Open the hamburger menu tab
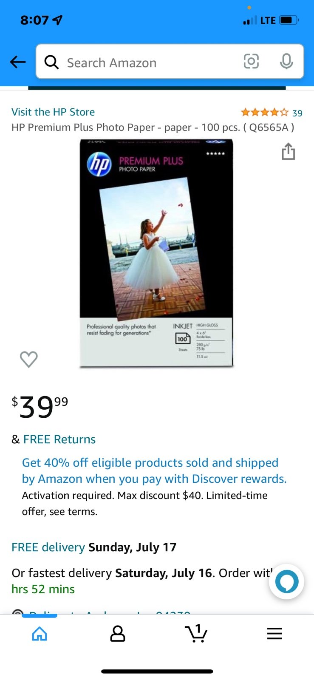Viewport: 314px width, 680px height. pyautogui.click(x=274, y=634)
